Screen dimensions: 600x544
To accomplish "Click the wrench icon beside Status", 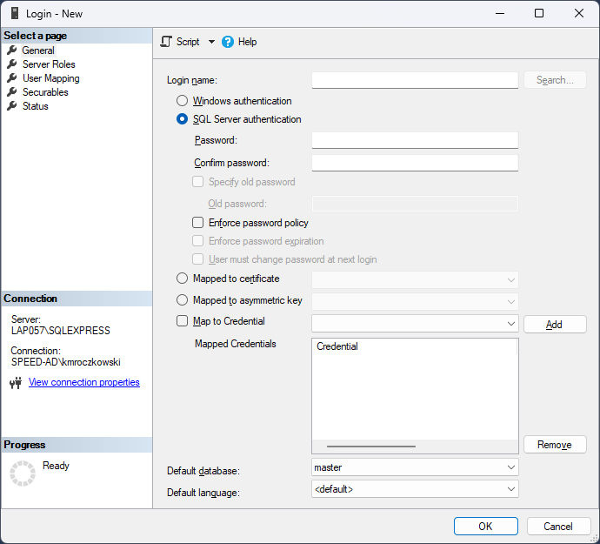I will [12, 105].
